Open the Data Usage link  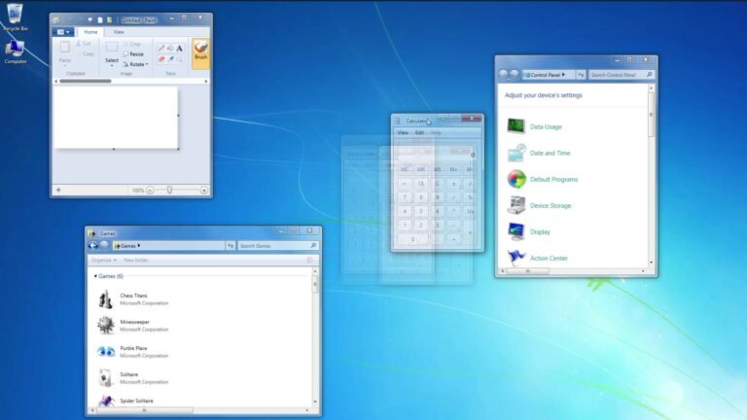[x=546, y=126]
